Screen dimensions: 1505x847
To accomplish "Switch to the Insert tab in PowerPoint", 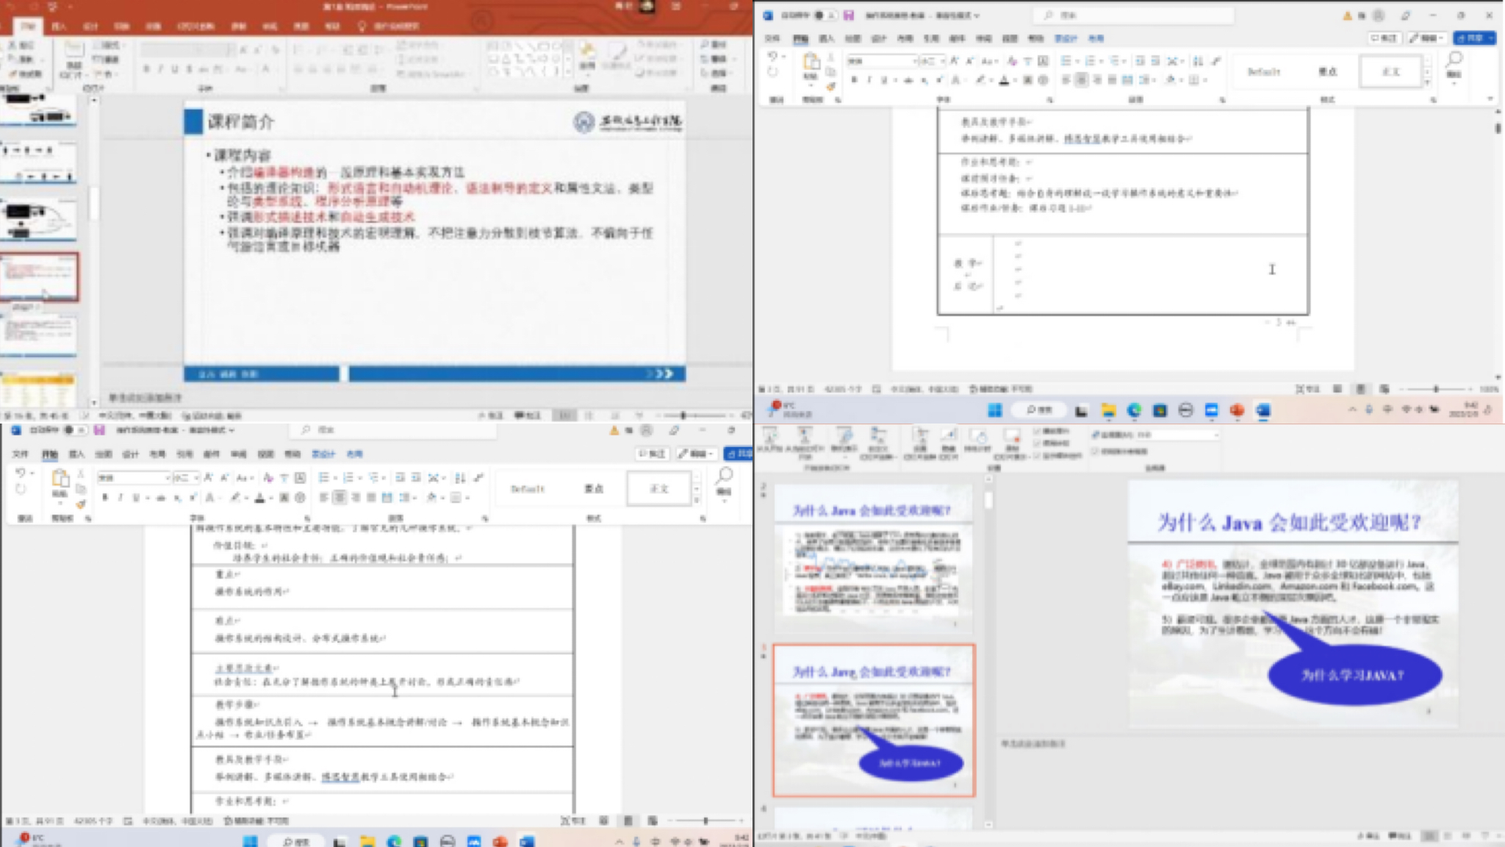I will click(x=59, y=26).
